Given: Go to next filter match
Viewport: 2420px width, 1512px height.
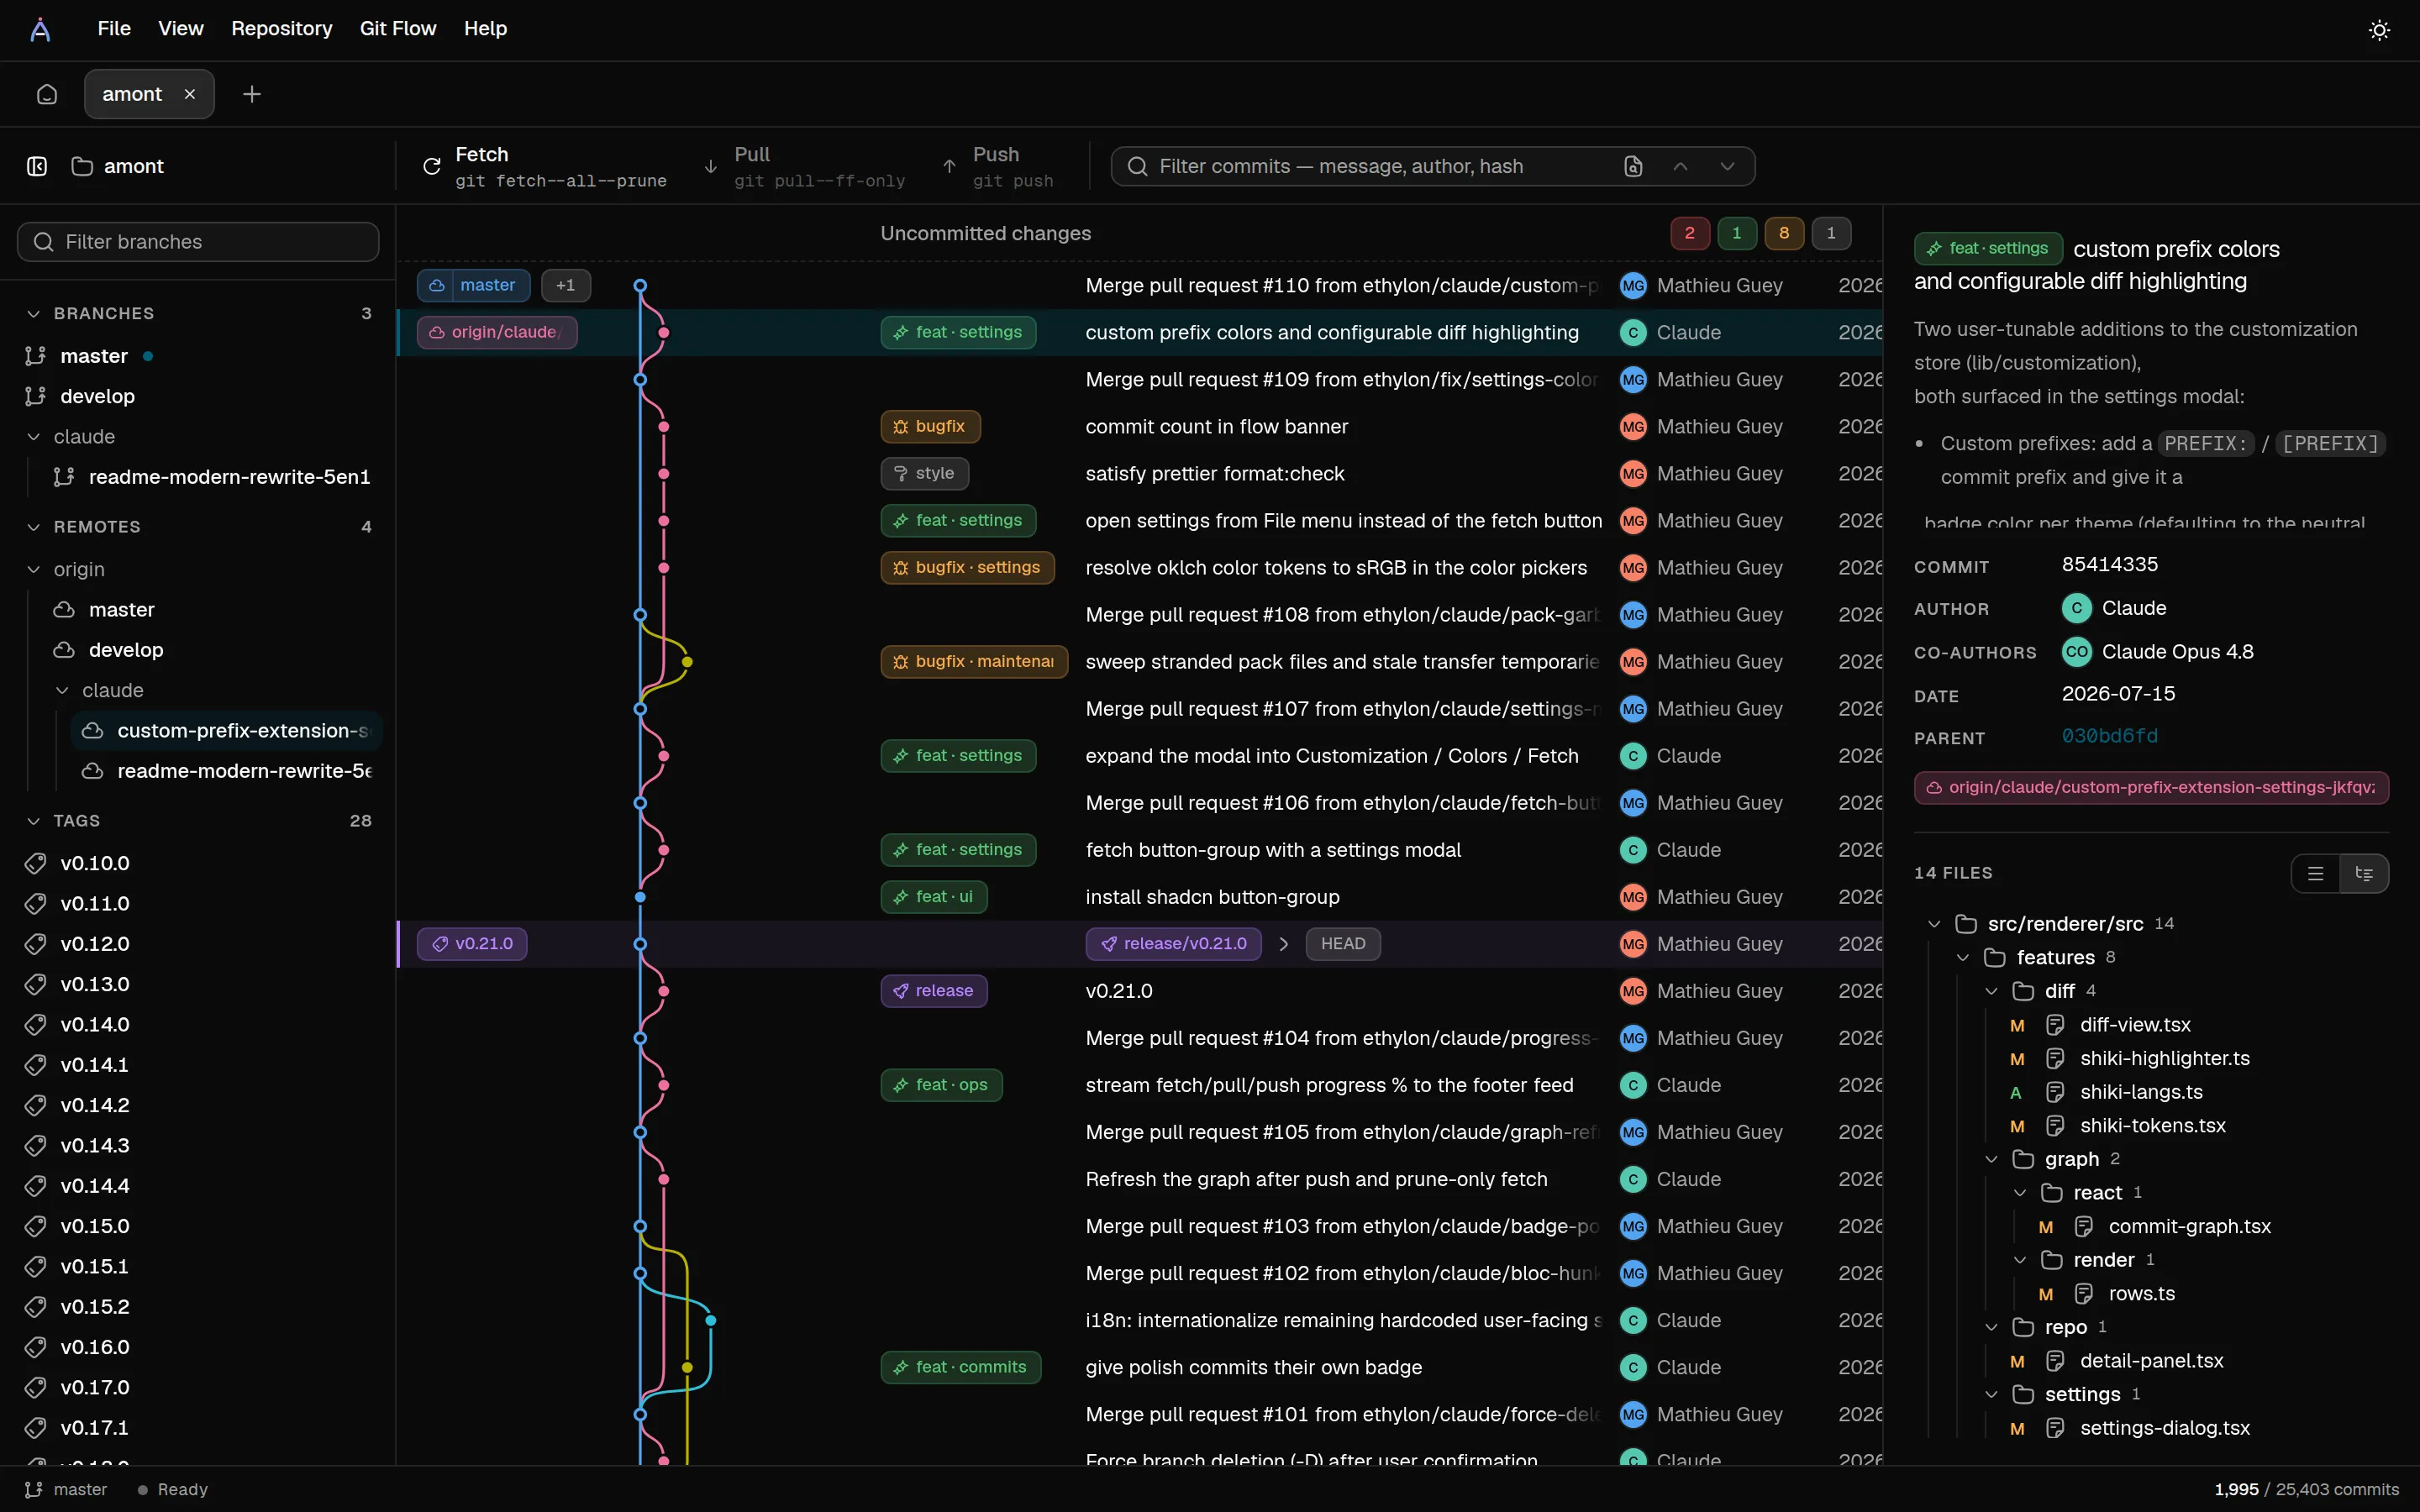Looking at the screenshot, I should (x=1727, y=166).
